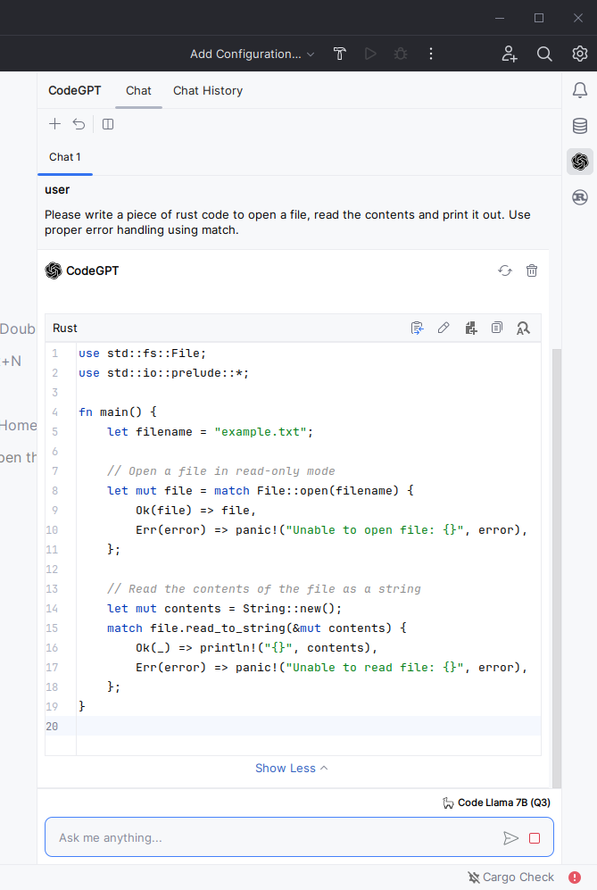This screenshot has width=597, height=890.
Task: Reload the CodeGPT response
Action: 505,270
